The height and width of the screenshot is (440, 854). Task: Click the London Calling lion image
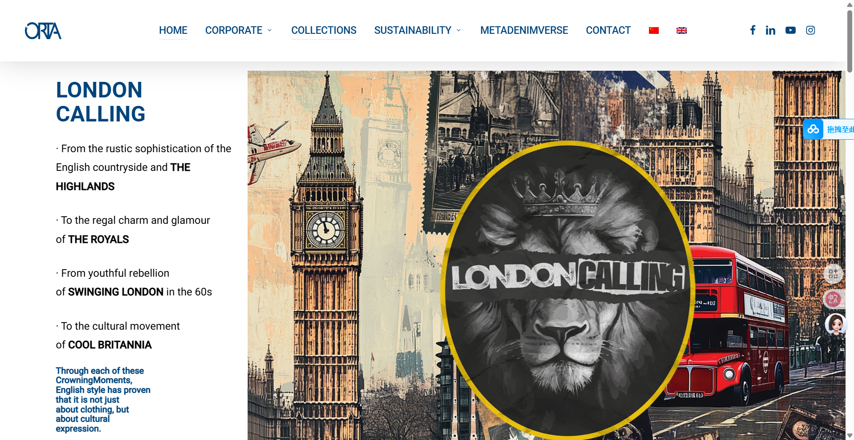[x=567, y=289]
